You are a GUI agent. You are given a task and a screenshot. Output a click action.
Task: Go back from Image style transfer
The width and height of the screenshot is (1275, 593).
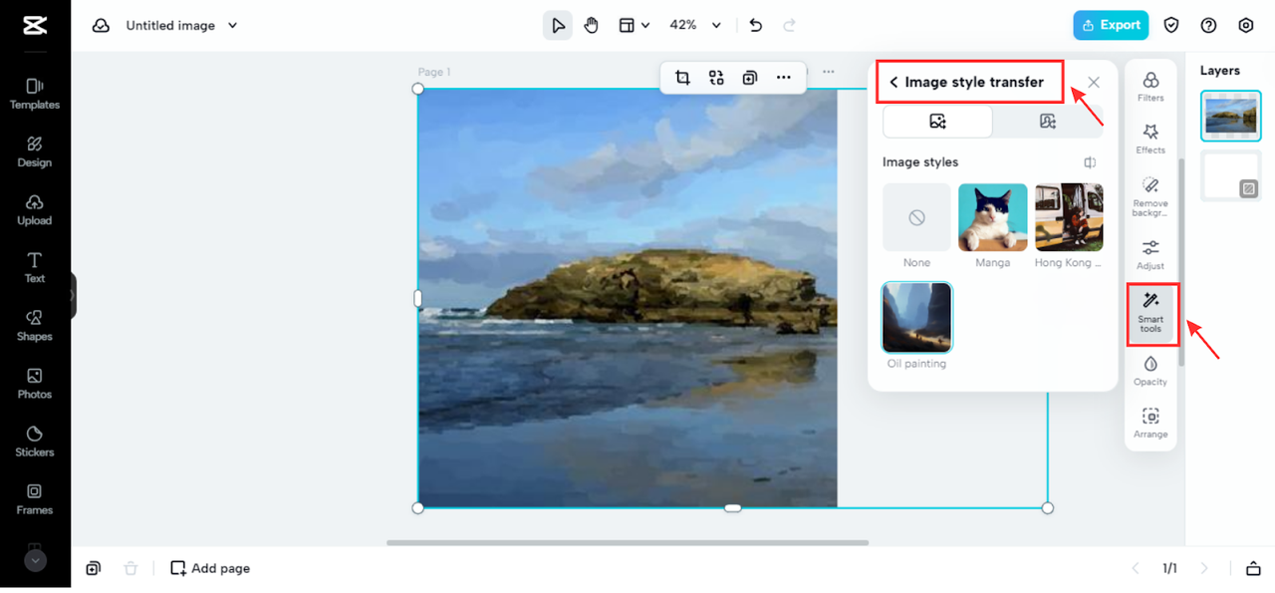click(x=893, y=83)
